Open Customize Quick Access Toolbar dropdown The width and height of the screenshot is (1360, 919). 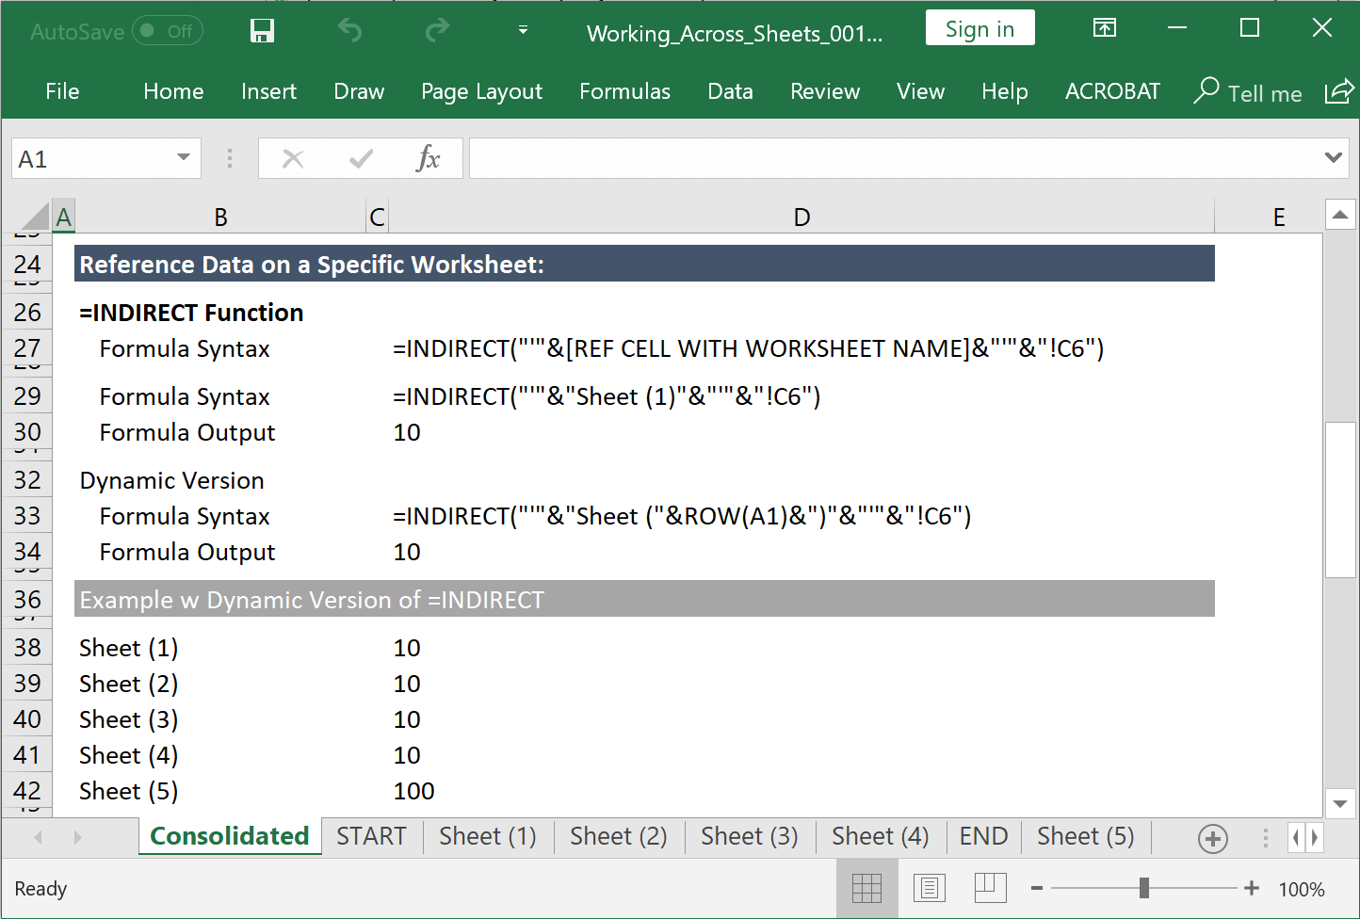point(523,31)
